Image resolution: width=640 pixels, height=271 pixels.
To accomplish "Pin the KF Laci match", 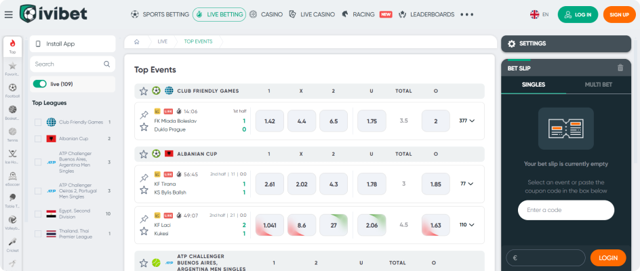I will [144, 218].
